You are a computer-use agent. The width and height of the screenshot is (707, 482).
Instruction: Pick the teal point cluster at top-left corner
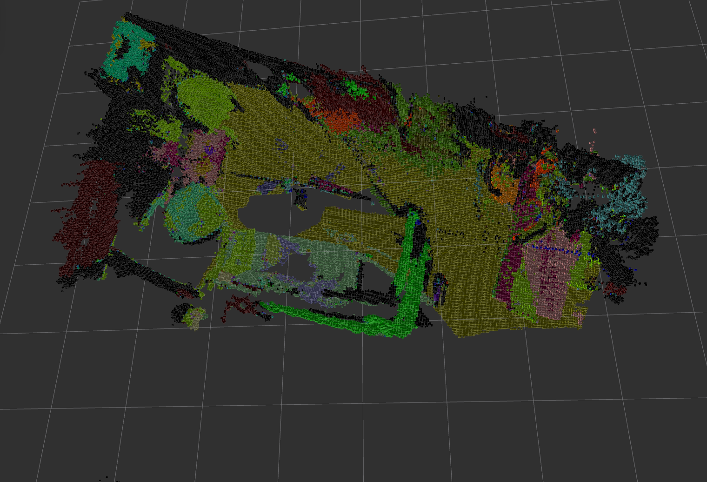[129, 51]
